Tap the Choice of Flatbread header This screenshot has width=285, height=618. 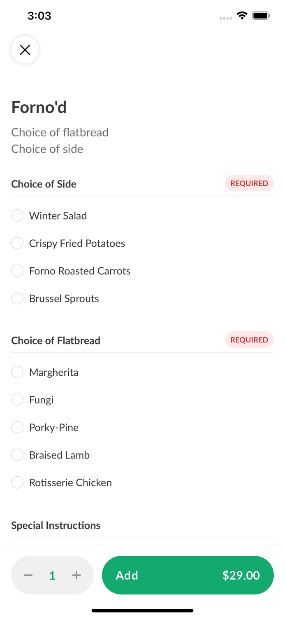tap(56, 340)
